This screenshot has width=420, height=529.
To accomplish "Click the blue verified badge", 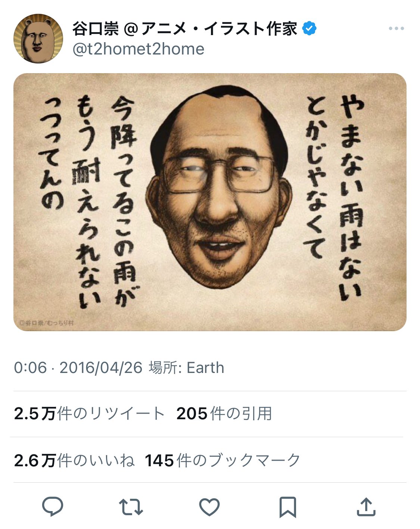I will (309, 28).
